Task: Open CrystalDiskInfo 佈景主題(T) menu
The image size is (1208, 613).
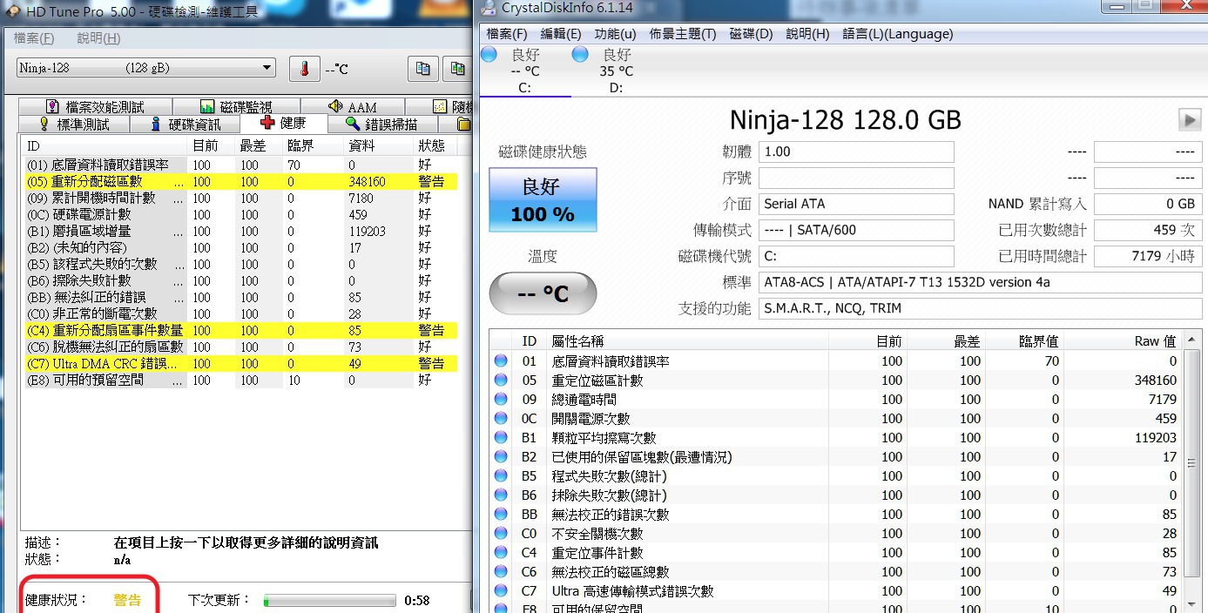Action: pos(683,34)
